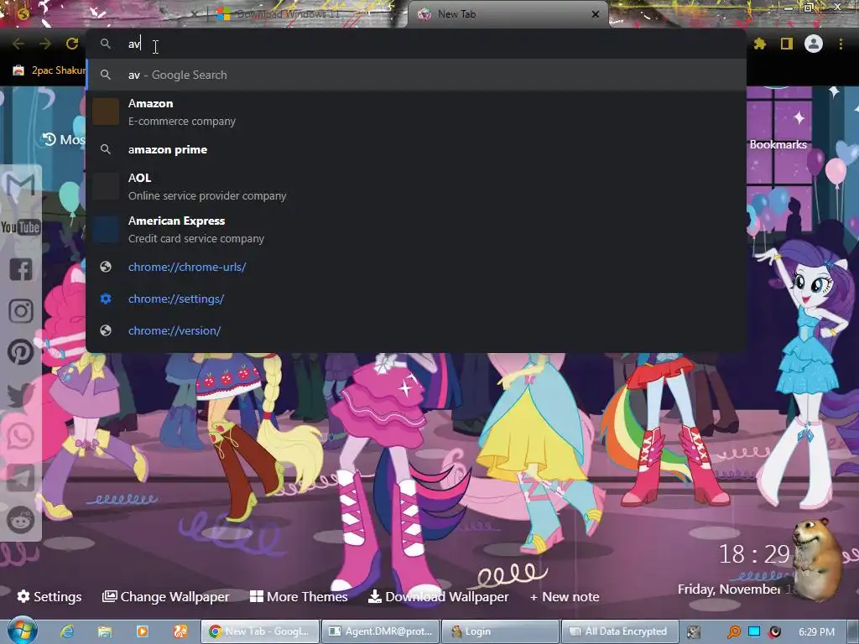Go back with the browser back arrow
The height and width of the screenshot is (644, 859).
click(18, 44)
